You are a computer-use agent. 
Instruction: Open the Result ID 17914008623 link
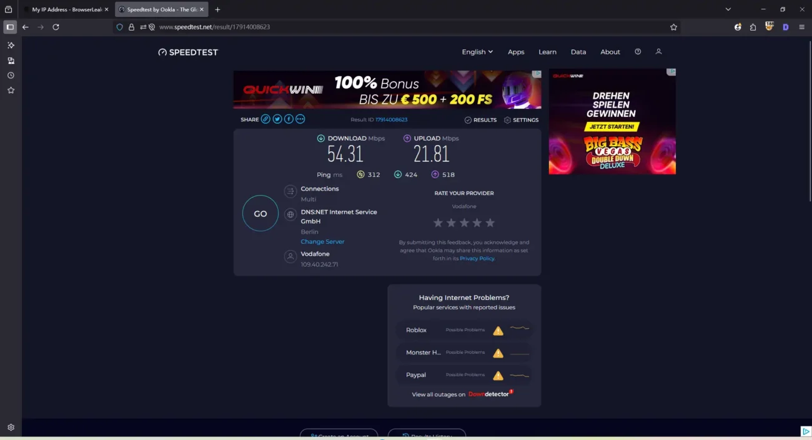(x=391, y=120)
